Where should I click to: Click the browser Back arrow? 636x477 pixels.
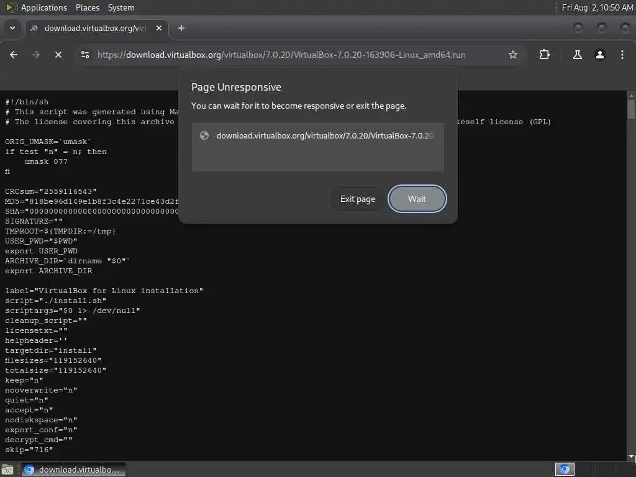14,55
